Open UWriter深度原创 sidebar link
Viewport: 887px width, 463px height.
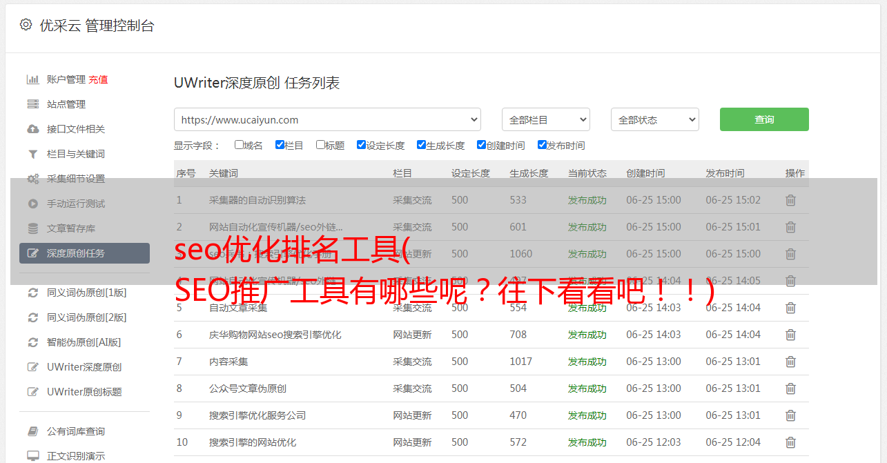point(84,367)
